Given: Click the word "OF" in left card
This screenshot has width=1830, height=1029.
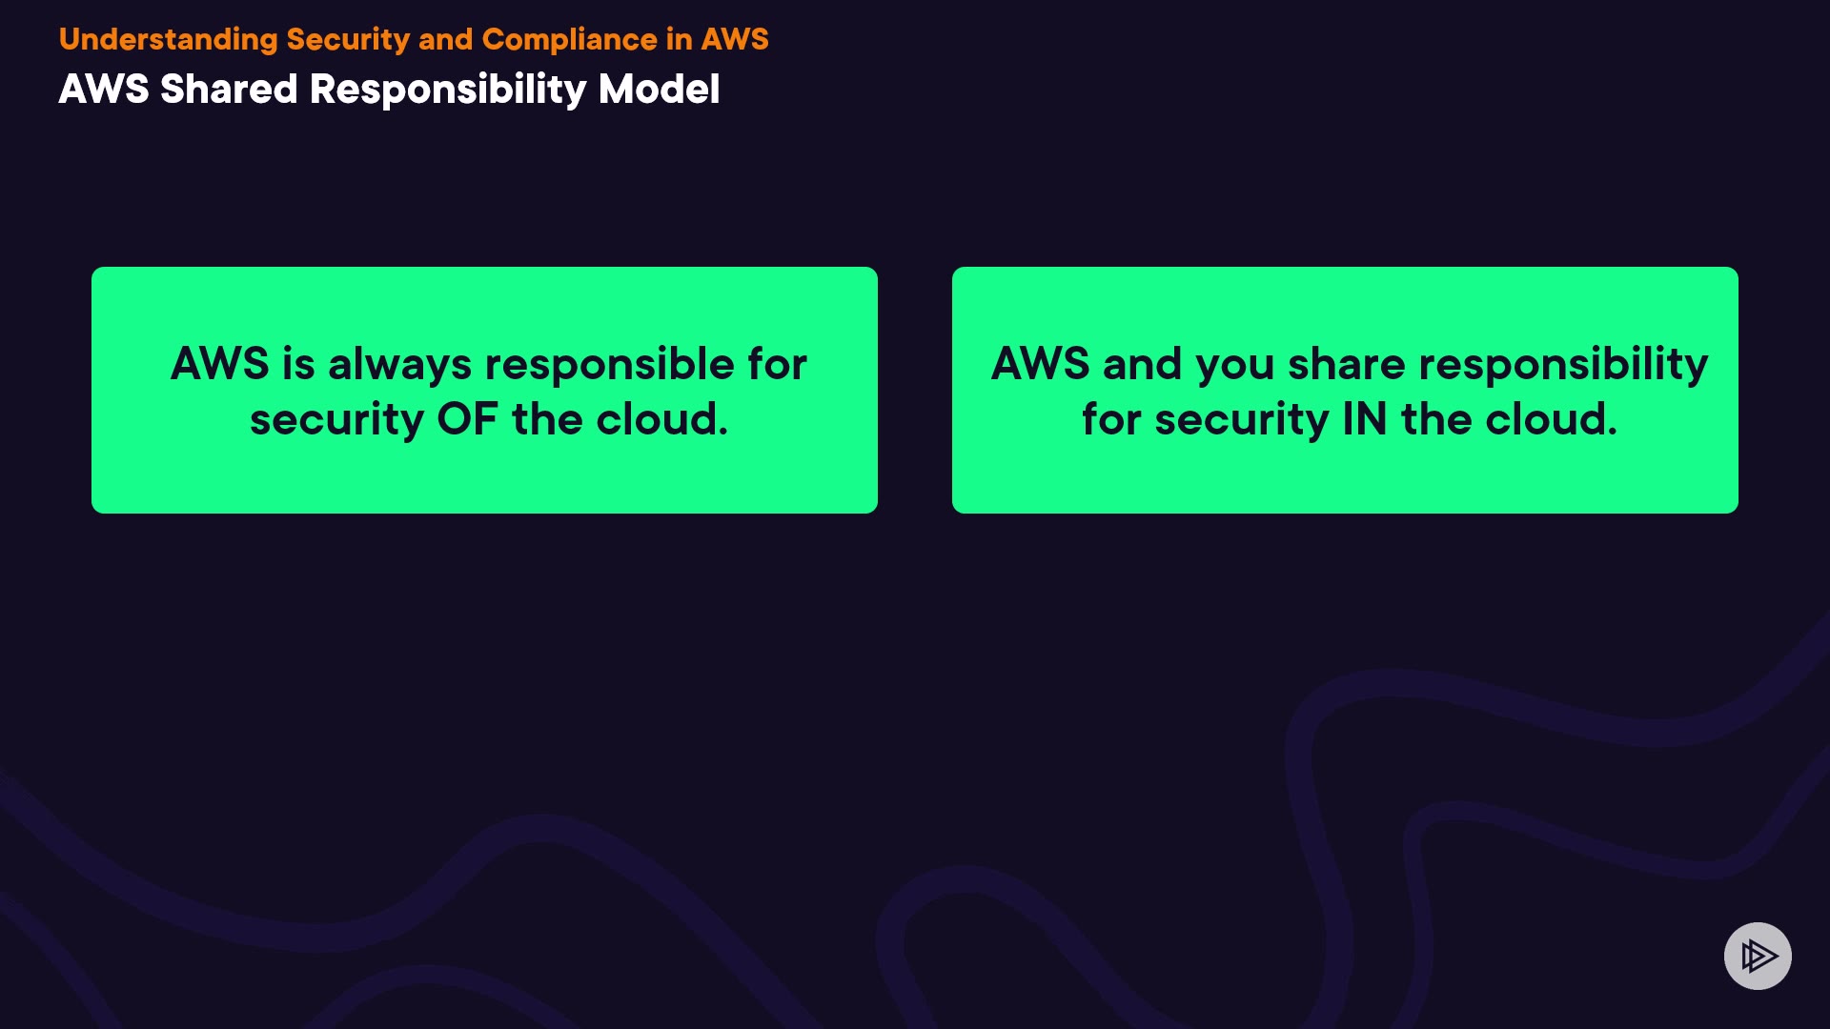Looking at the screenshot, I should [x=467, y=419].
